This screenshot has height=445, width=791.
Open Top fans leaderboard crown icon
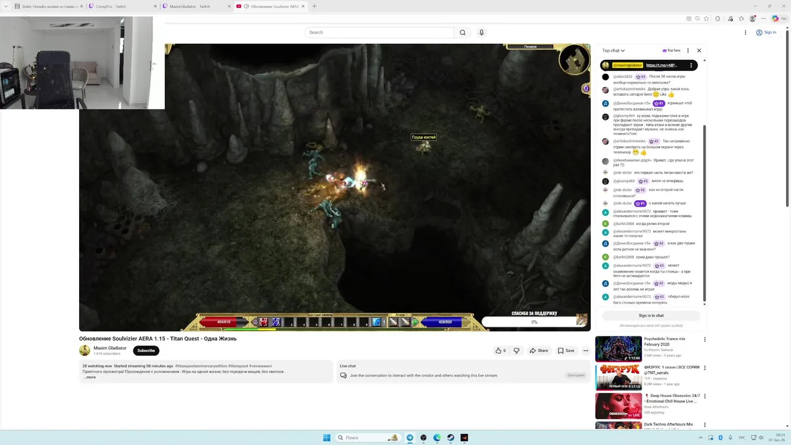tap(671, 51)
